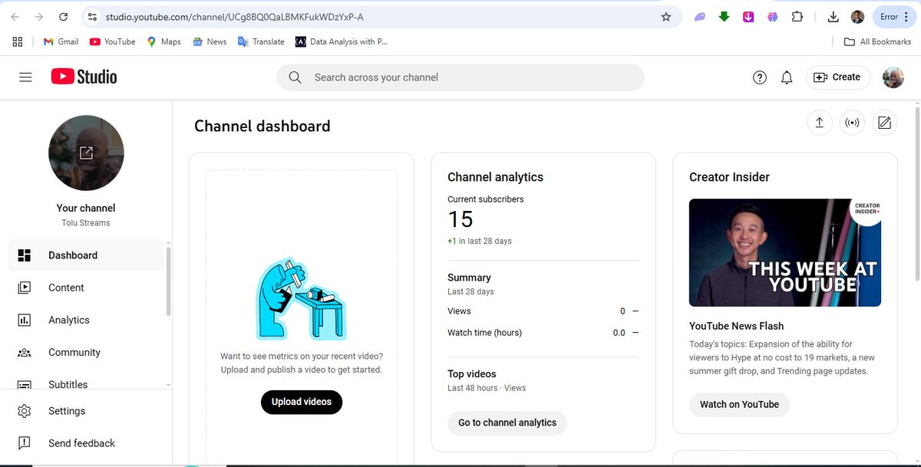The width and height of the screenshot is (921, 467).
Task: Click Go to channel analytics
Action: pyautogui.click(x=507, y=423)
